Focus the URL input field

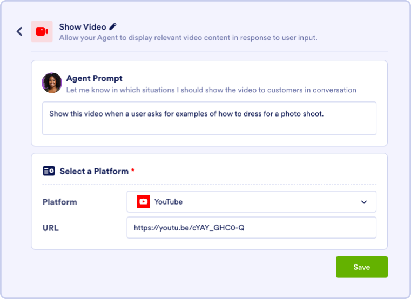[251, 228]
